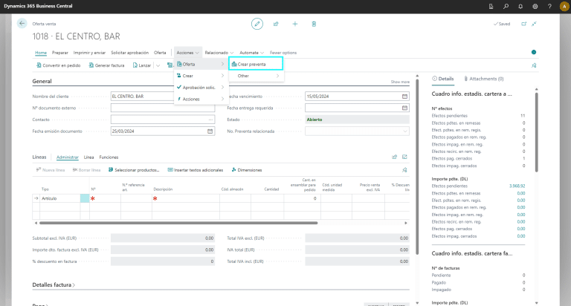Expand Aprobación solic. submenu
571x306 pixels.
pyautogui.click(x=199, y=88)
